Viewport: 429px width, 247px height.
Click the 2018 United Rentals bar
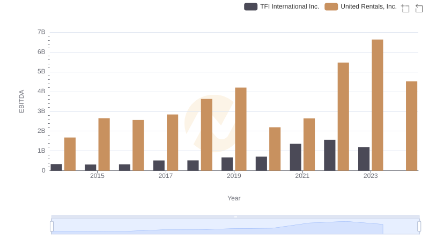click(x=206, y=134)
